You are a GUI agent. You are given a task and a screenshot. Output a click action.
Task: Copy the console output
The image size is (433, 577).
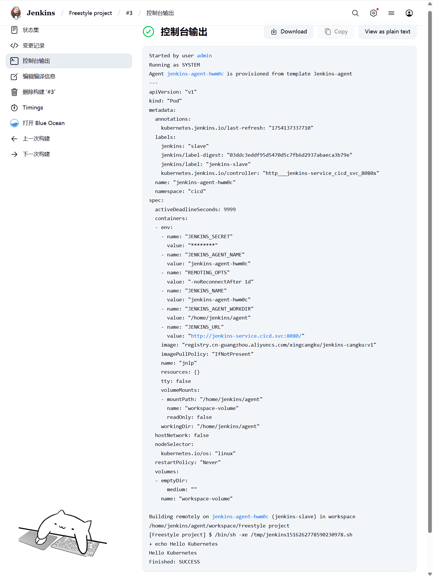pyautogui.click(x=336, y=32)
